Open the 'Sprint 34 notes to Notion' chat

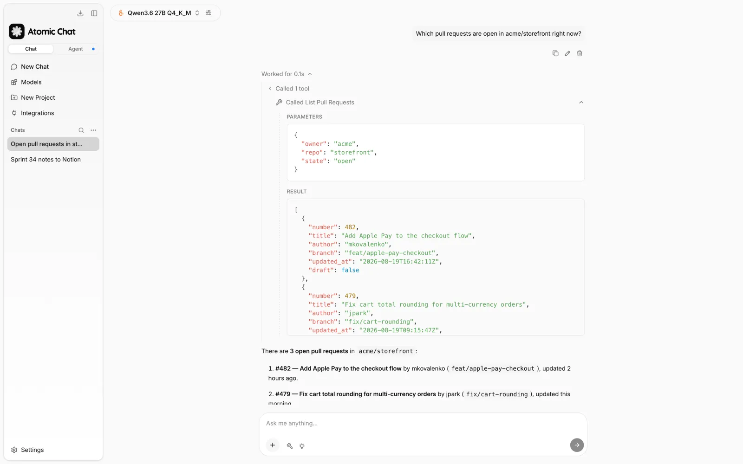[53, 160]
